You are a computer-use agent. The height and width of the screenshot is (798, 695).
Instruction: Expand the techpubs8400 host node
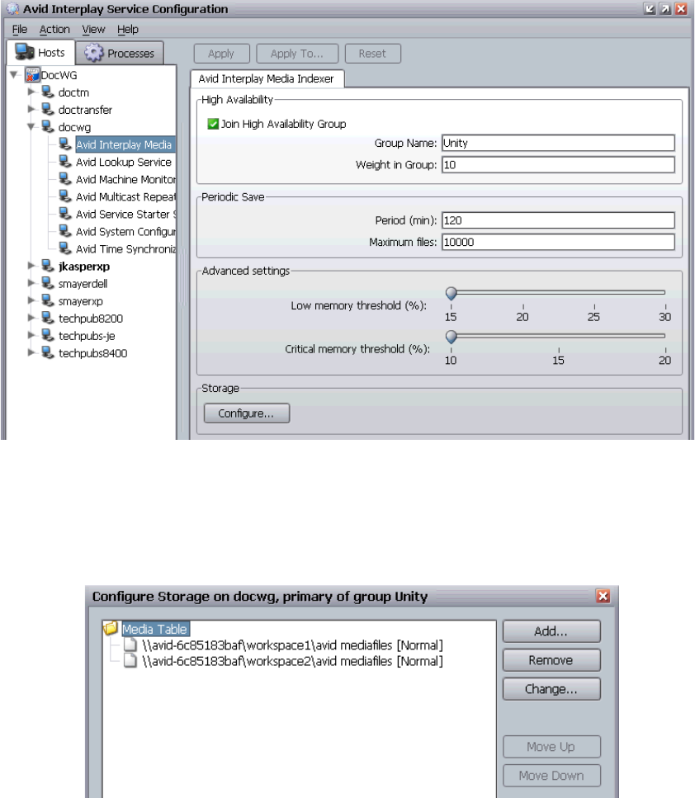click(x=31, y=352)
